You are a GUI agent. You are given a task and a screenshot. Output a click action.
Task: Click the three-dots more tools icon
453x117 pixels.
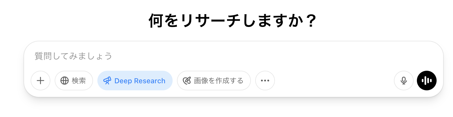click(265, 81)
